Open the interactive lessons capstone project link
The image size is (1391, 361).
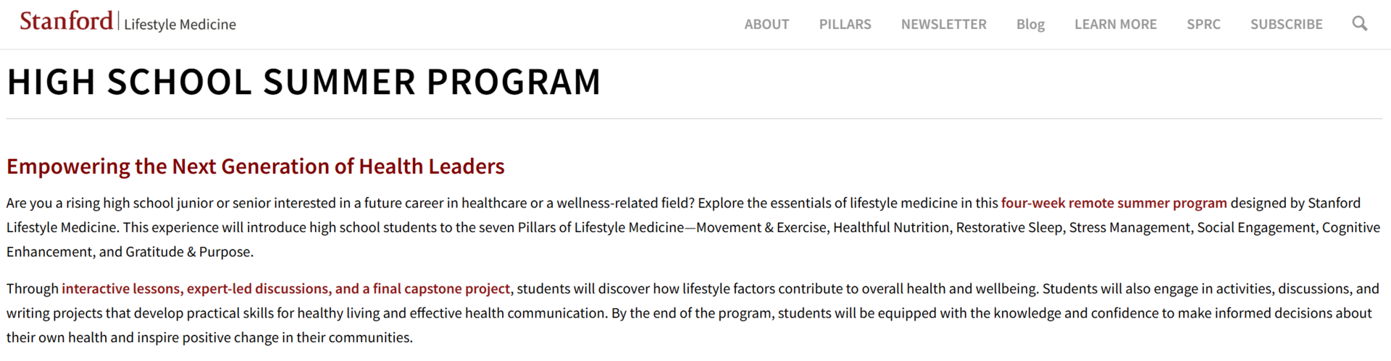click(285, 289)
